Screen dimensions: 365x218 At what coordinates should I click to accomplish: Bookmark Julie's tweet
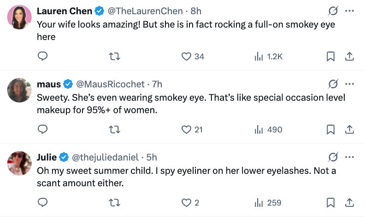tap(330, 203)
